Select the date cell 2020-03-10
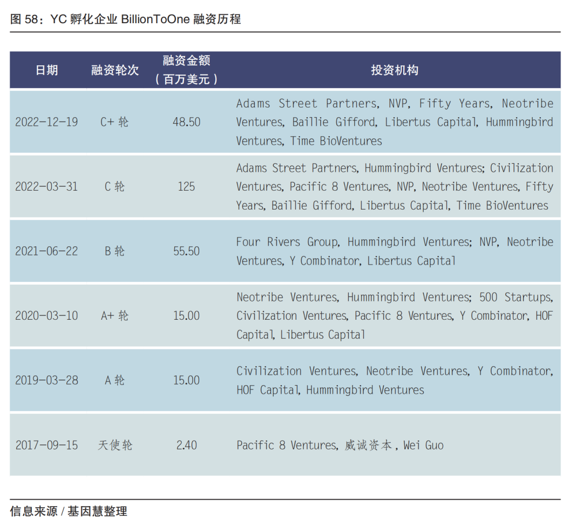The width and height of the screenshot is (583, 532). coord(46,316)
